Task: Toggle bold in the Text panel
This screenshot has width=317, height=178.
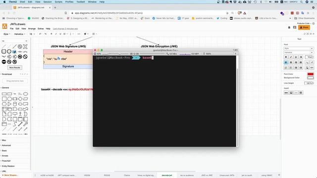Action: [286, 57]
